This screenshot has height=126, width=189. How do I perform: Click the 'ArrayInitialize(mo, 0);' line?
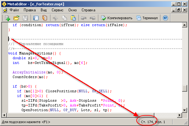tap(38, 72)
